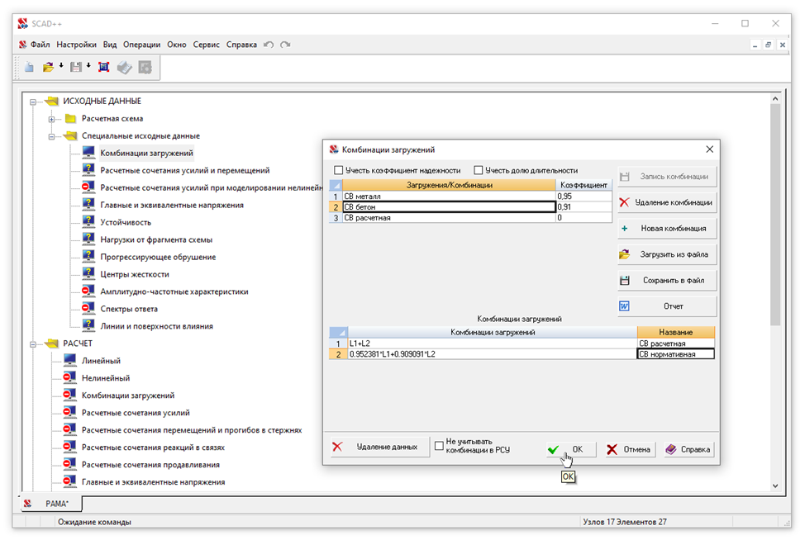Click the Undo arrow in menu bar

pyautogui.click(x=269, y=45)
